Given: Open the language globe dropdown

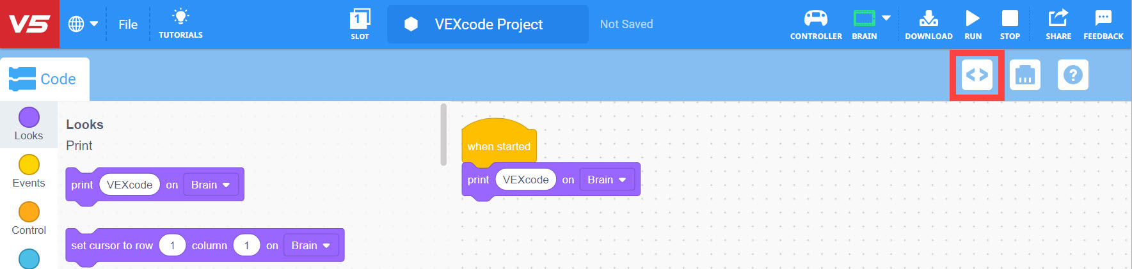Looking at the screenshot, I should click(83, 24).
